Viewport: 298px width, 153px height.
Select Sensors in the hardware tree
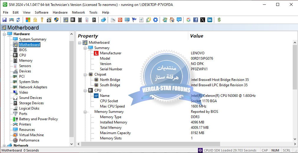25,66
